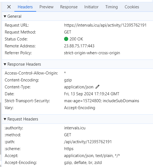
Task: Switch to the Cookies tab
Action: (132, 7)
